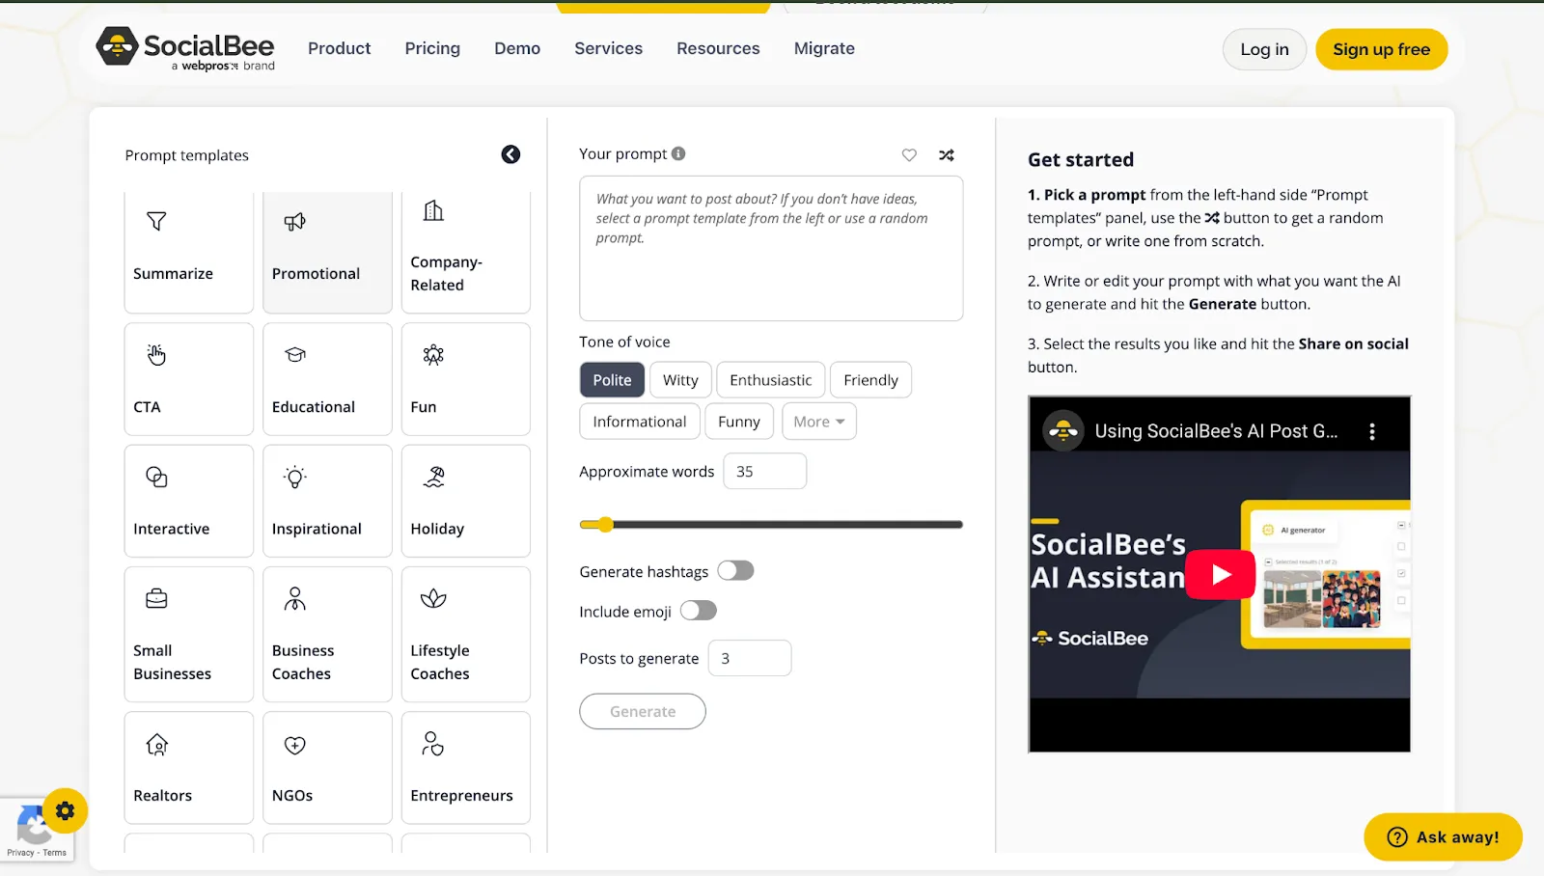
Task: Click the Generate button
Action: coord(643,712)
